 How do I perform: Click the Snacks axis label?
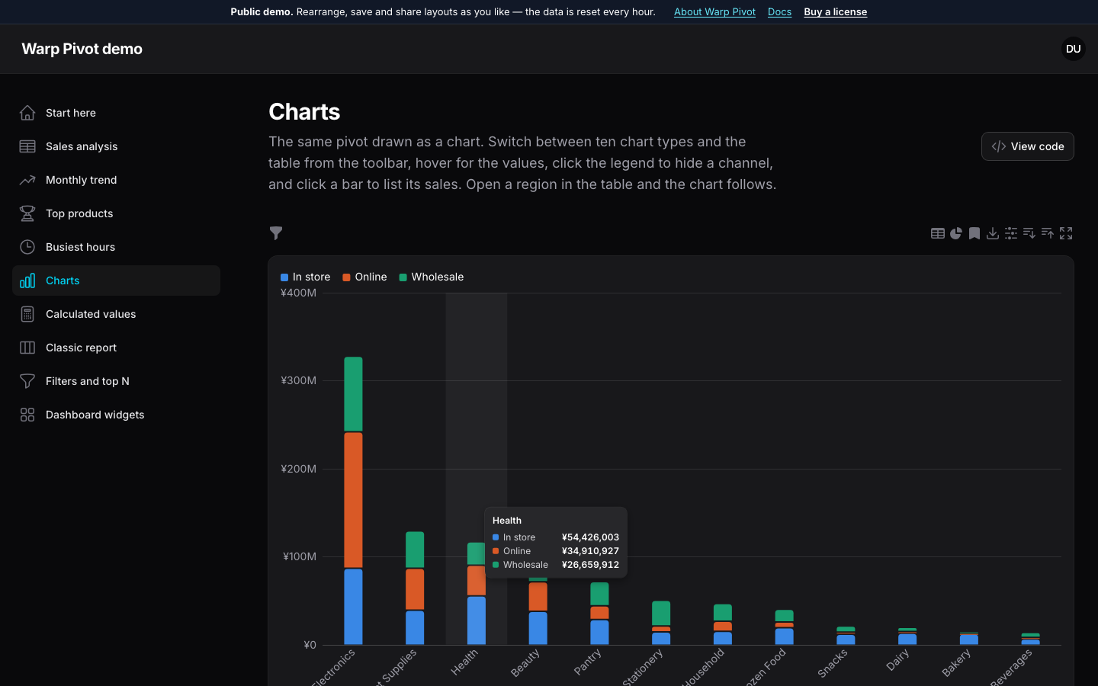point(833,663)
